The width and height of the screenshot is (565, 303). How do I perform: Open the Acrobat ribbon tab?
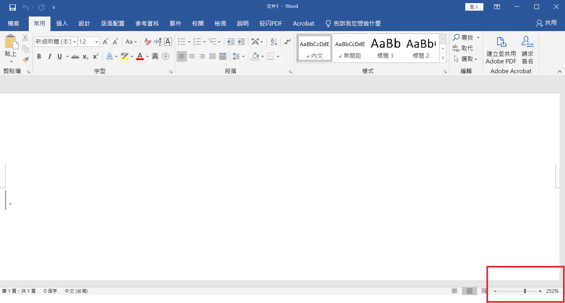(x=304, y=24)
